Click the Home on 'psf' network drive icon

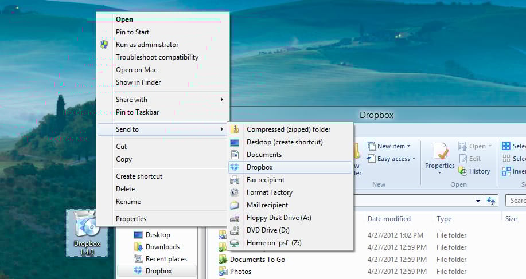(x=235, y=243)
